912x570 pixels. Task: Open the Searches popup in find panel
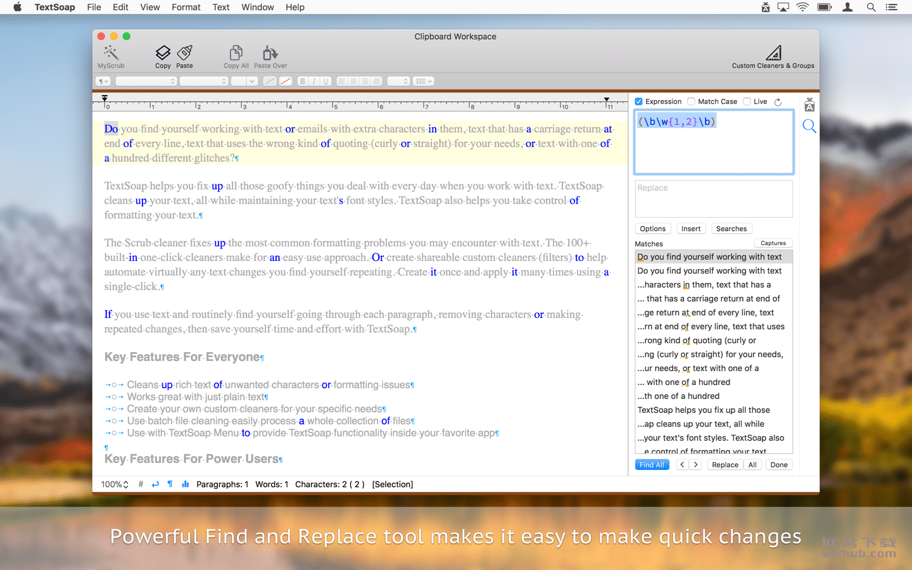(731, 229)
